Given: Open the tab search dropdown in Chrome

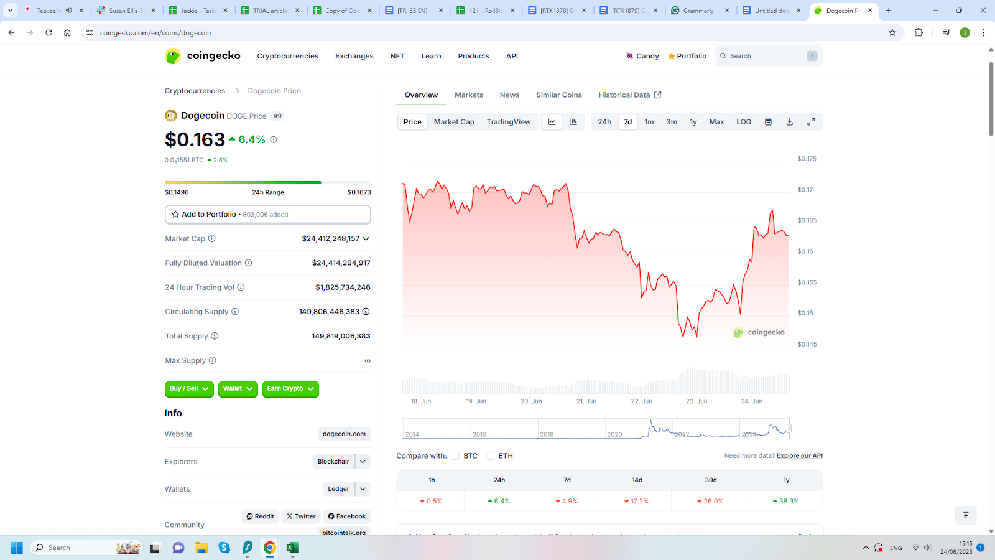Looking at the screenshot, I should click(x=11, y=11).
